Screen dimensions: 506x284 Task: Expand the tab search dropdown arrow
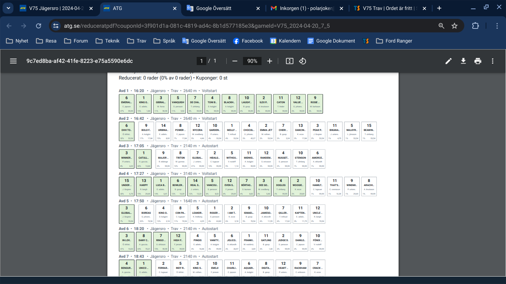click(8, 8)
